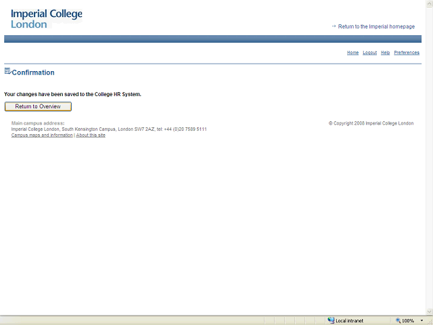Visit the About this site link
The height and width of the screenshot is (325, 433).
point(91,135)
